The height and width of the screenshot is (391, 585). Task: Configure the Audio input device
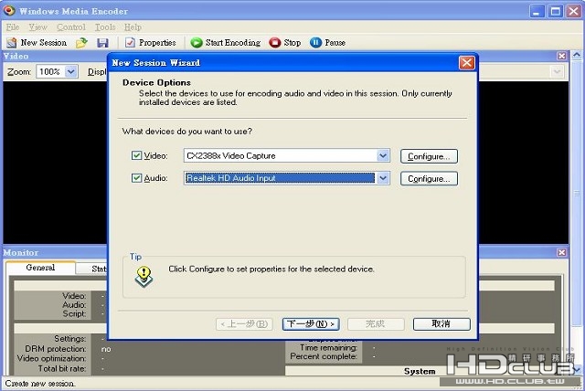pos(429,178)
